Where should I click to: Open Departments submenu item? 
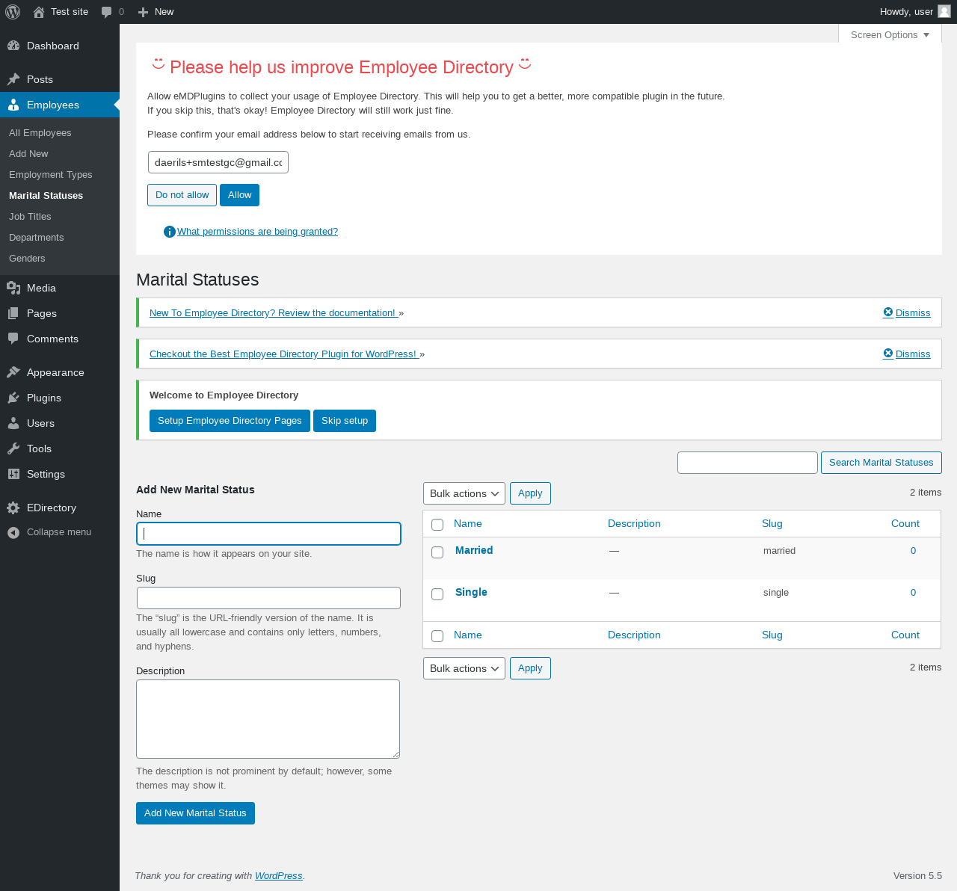point(37,238)
